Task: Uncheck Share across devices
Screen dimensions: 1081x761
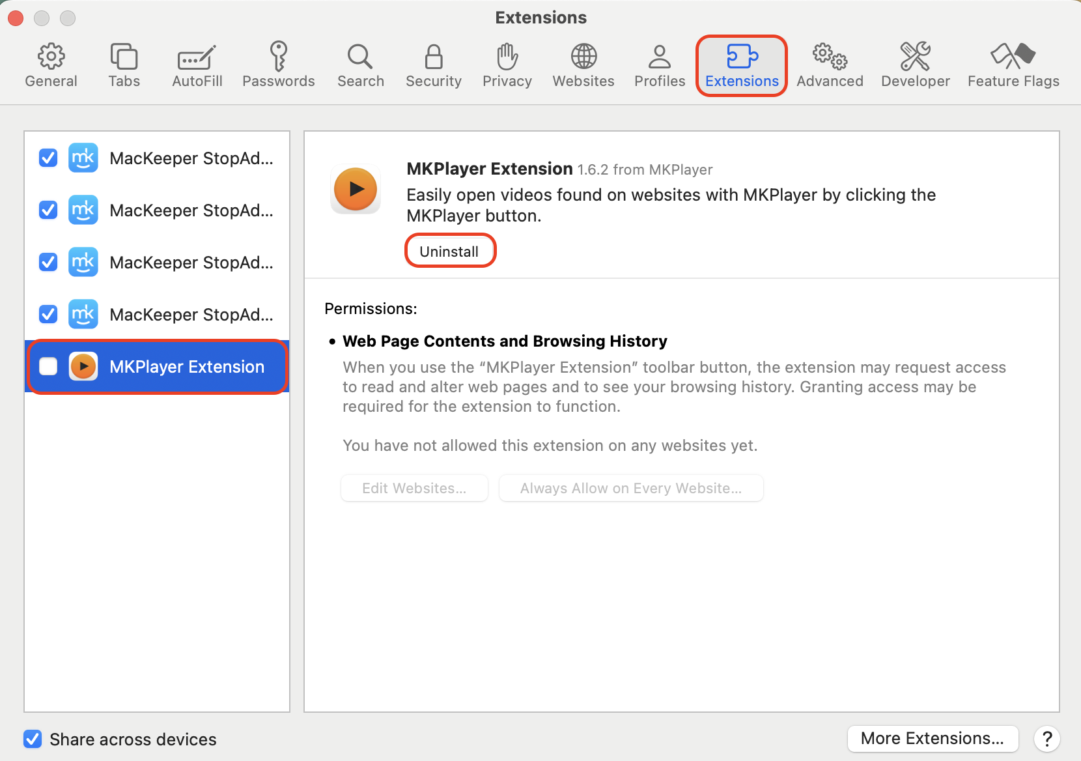Action: coord(32,739)
